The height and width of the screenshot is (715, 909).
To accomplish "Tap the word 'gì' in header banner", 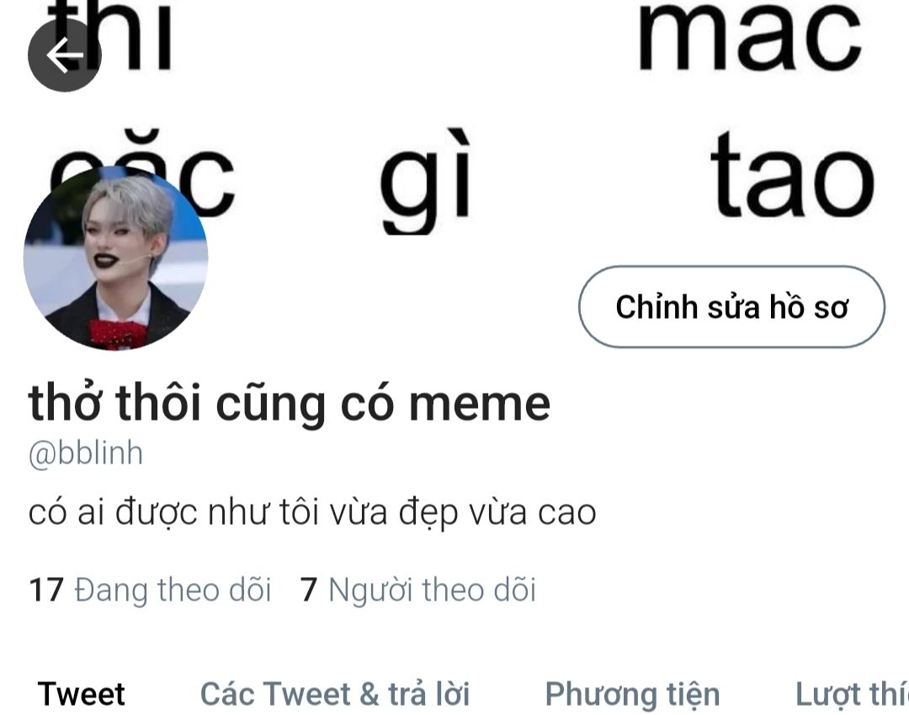I will click(x=426, y=181).
